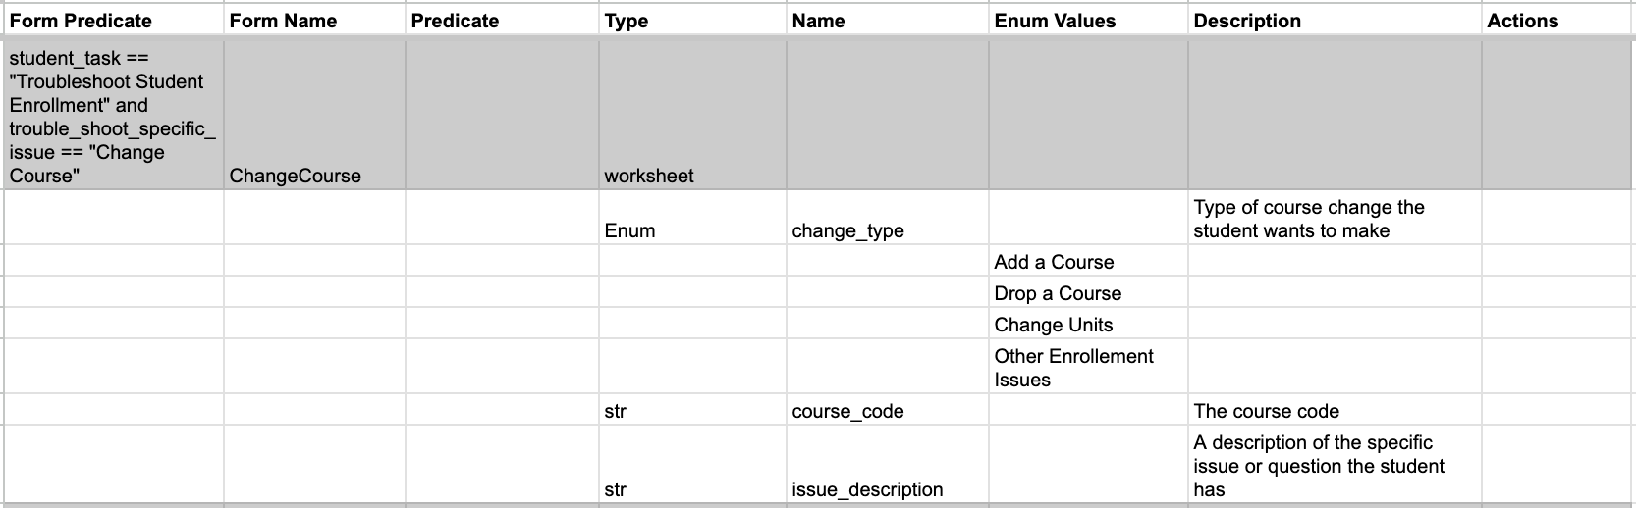
Task: Select the Change Units enum value
Action: click(1053, 325)
